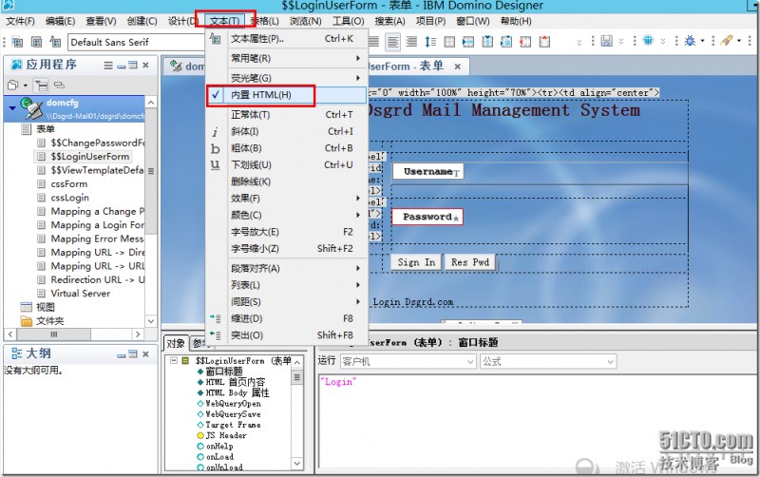Screen dimensions: 760x477
Task: Open the 列表(L) list submenu
Action: (x=287, y=285)
